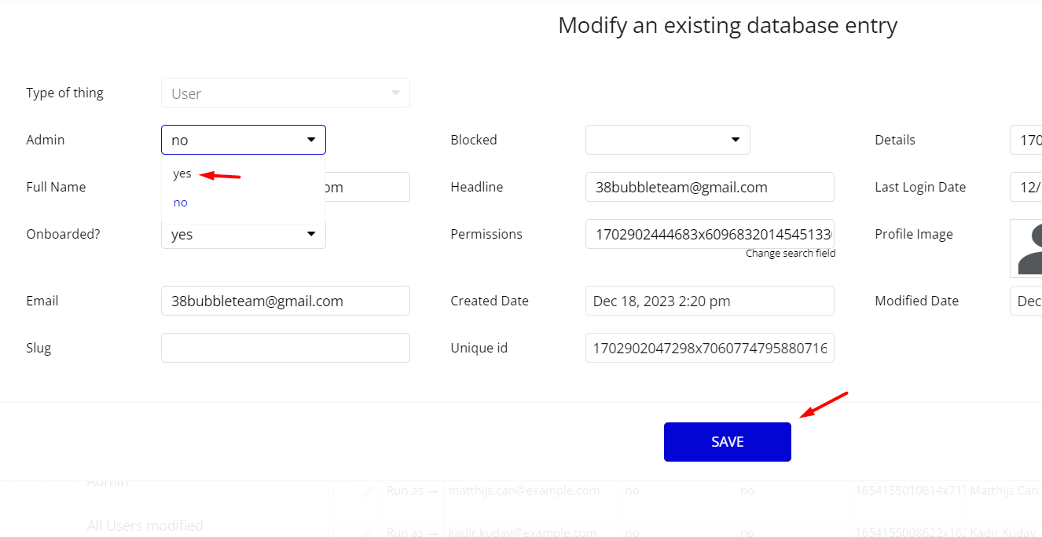The image size is (1042, 537).
Task: Click the disabled Type of thing dropdown
Action: pos(285,93)
